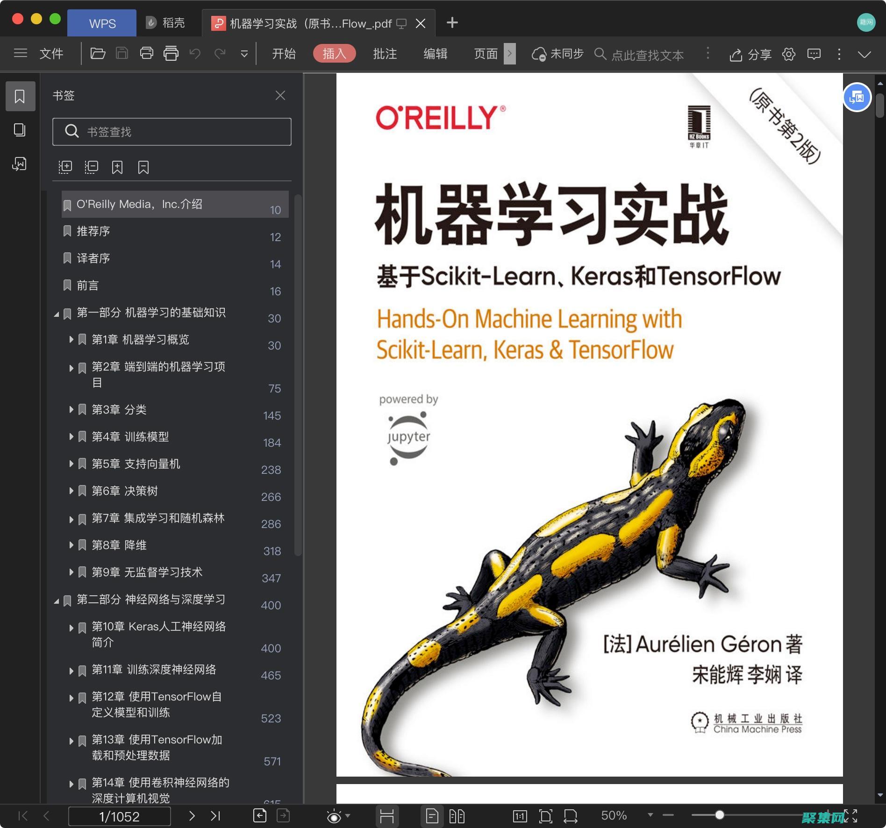Toggle full screen mode at bottom right

point(850,816)
